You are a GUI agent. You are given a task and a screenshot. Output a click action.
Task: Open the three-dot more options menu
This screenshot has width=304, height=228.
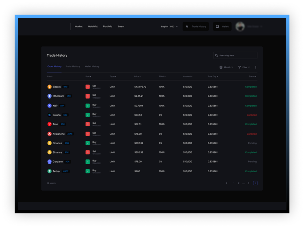click(x=256, y=67)
